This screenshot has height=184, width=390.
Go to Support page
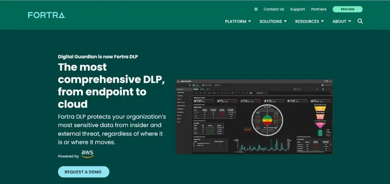click(297, 9)
